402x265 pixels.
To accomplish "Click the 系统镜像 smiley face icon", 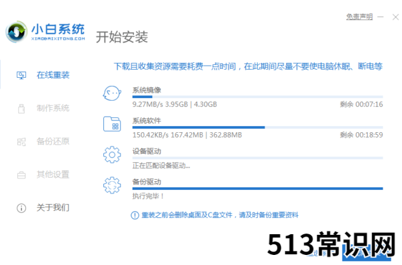I will 112,93.
